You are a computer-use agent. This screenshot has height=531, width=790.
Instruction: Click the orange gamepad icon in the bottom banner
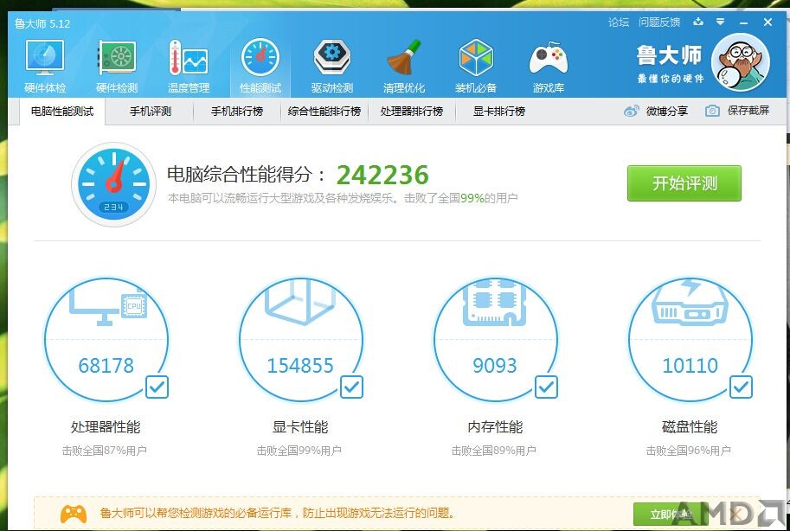[74, 514]
